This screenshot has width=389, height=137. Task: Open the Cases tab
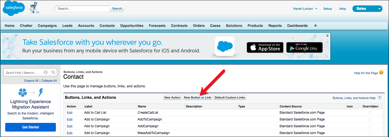click(215, 26)
